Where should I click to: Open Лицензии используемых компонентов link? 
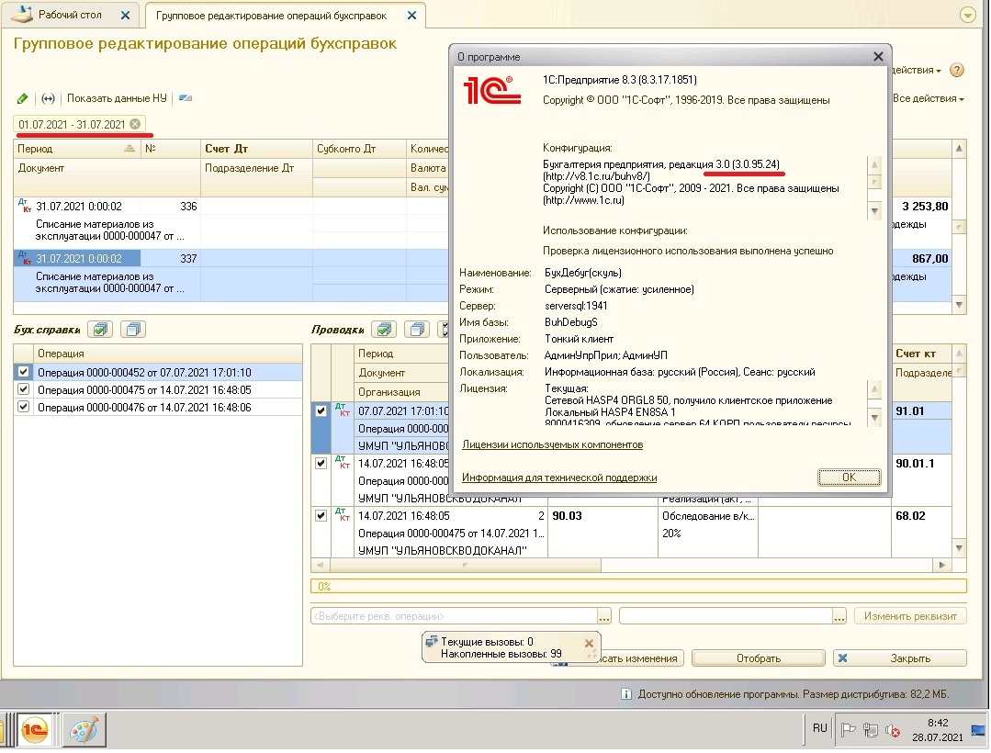[552, 444]
